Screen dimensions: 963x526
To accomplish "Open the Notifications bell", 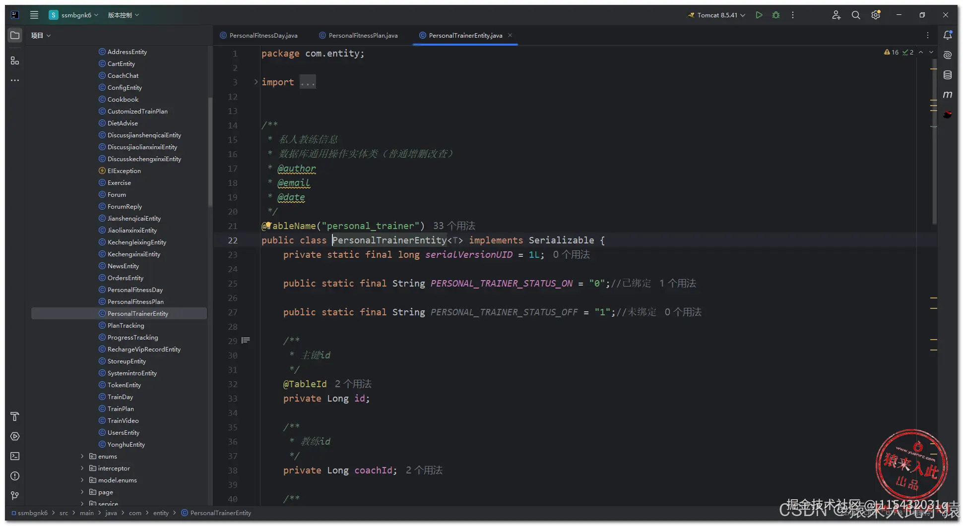I will (948, 35).
